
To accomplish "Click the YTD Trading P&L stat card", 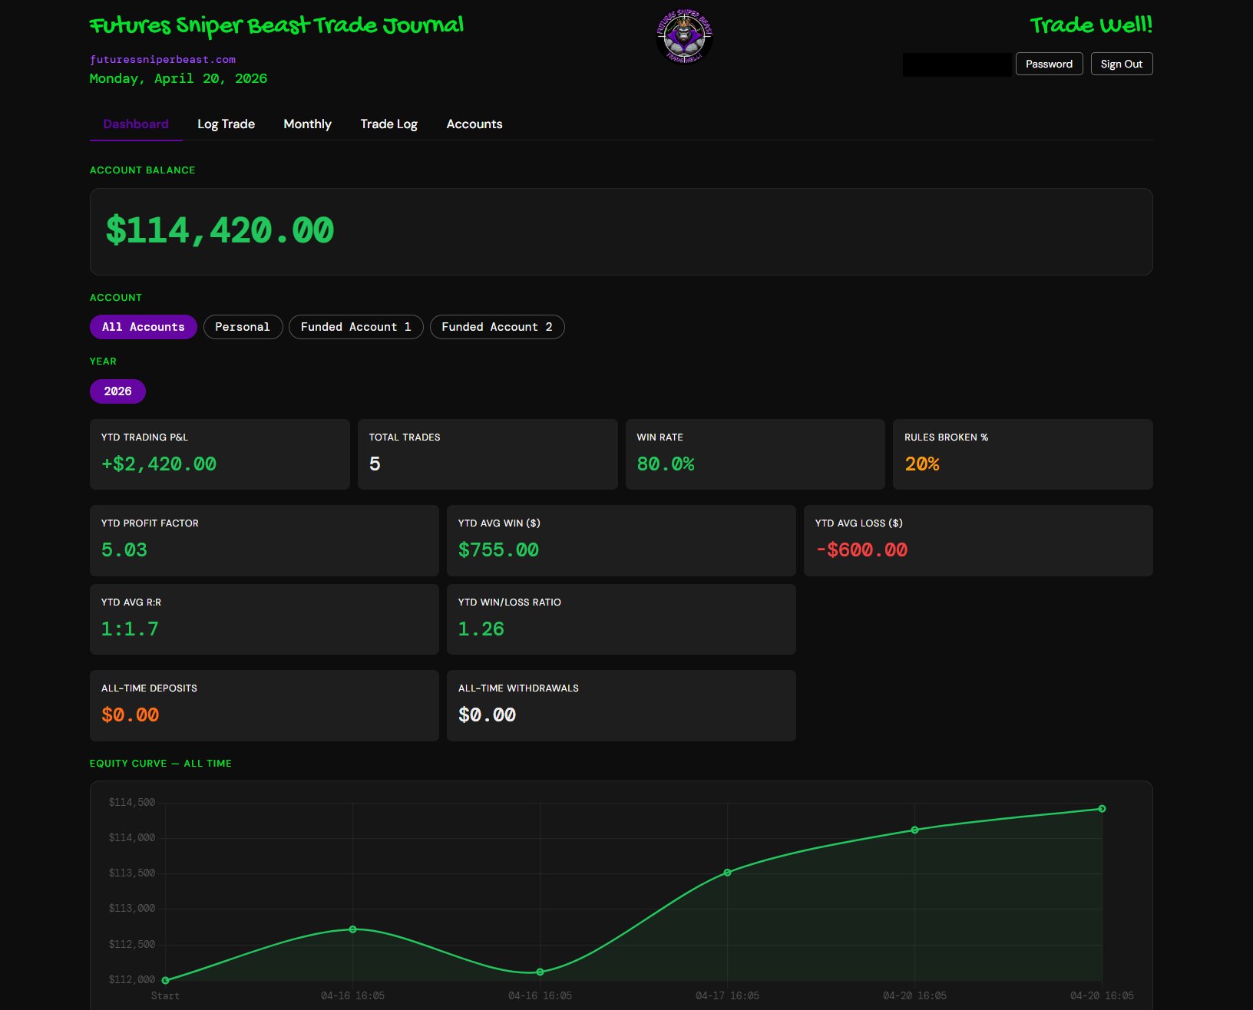I will coord(220,454).
